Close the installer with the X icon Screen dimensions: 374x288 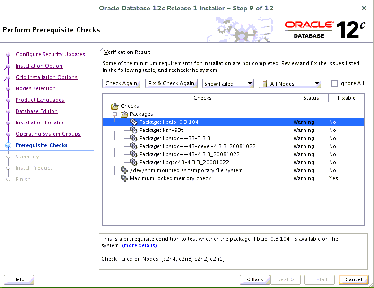(364, 8)
